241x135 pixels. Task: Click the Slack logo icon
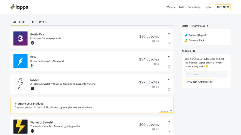186,40
